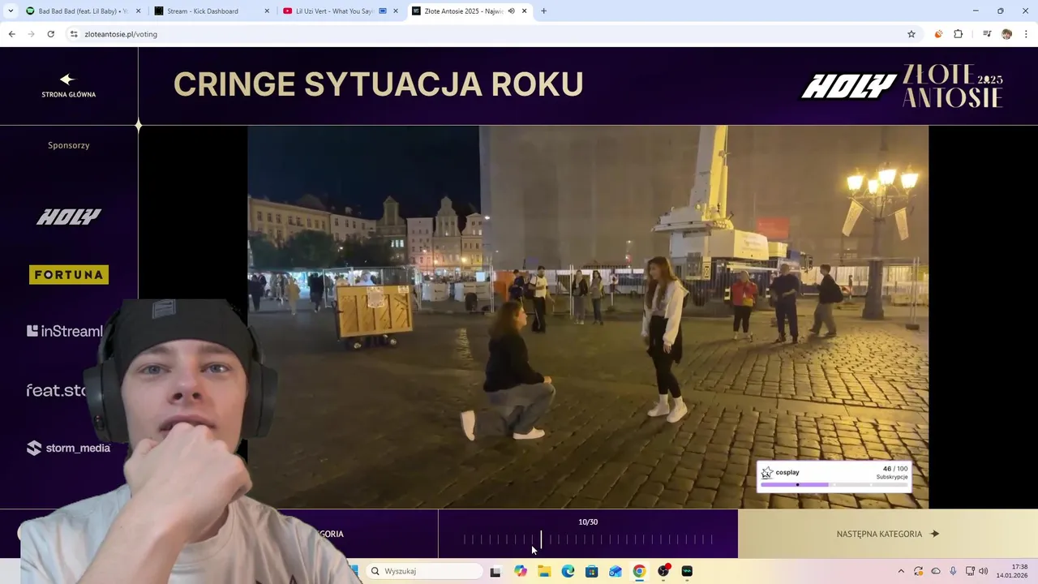Expand the tab search dropdown arrow
1038x584 pixels.
point(11,11)
